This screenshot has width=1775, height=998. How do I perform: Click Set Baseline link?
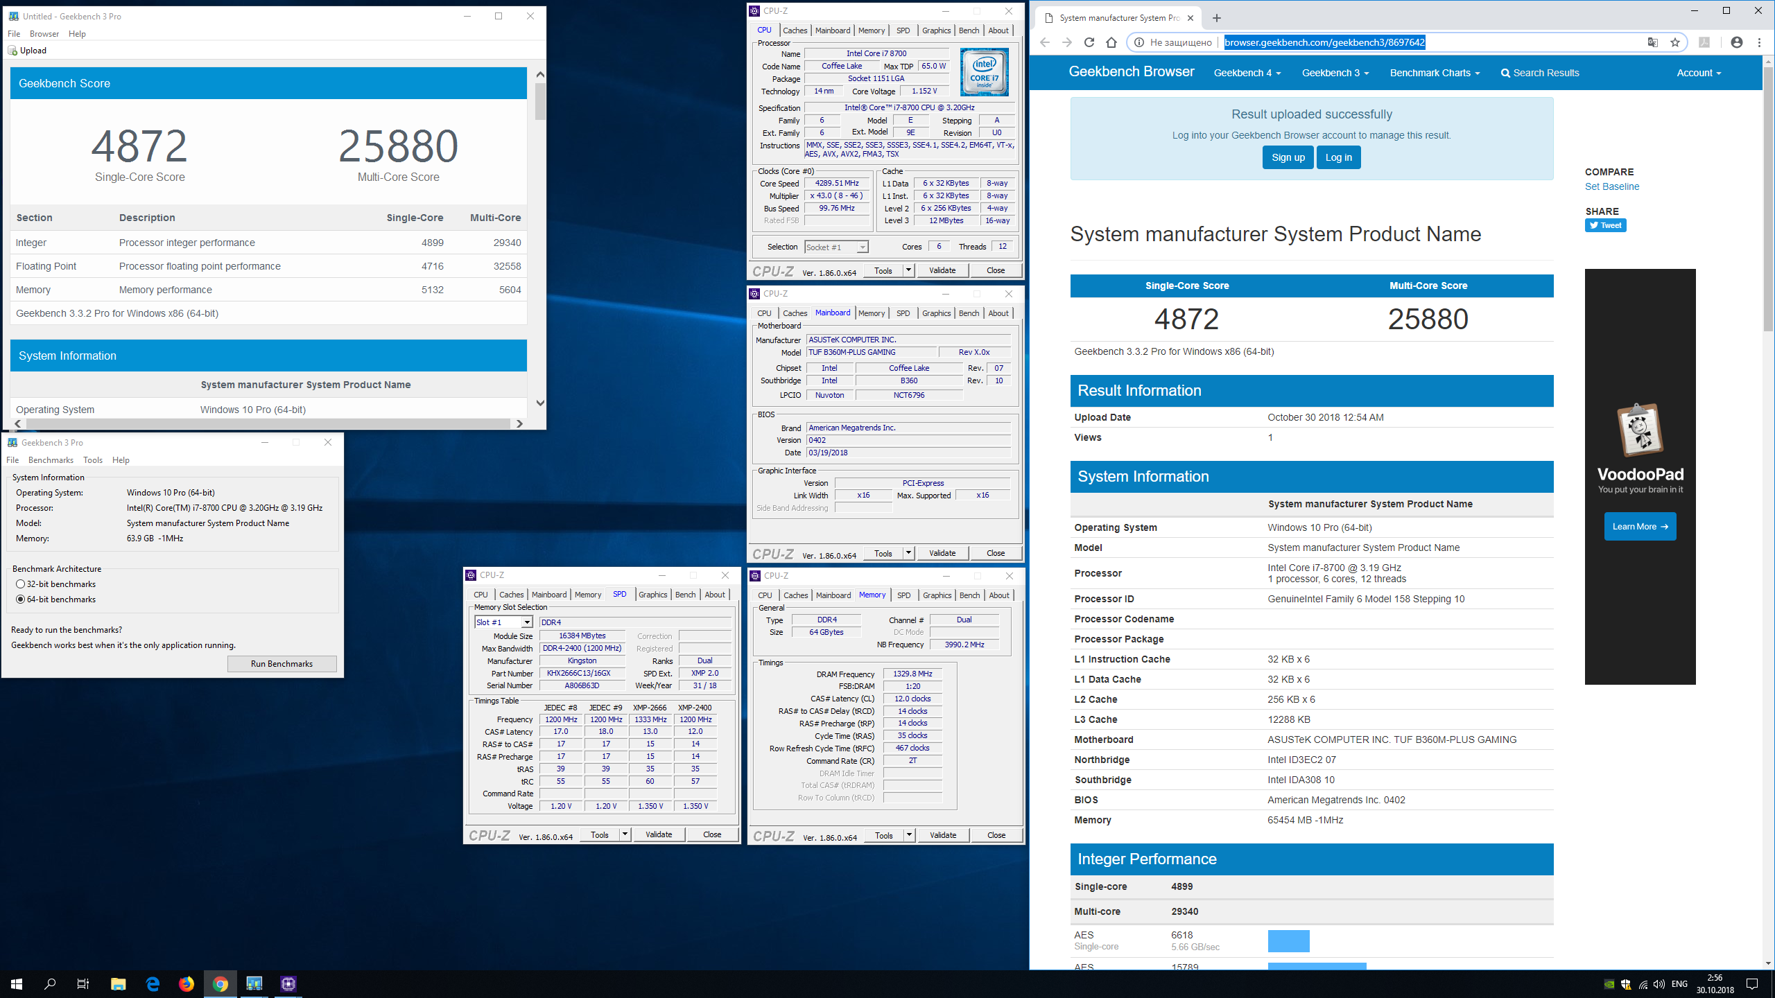click(x=1612, y=186)
